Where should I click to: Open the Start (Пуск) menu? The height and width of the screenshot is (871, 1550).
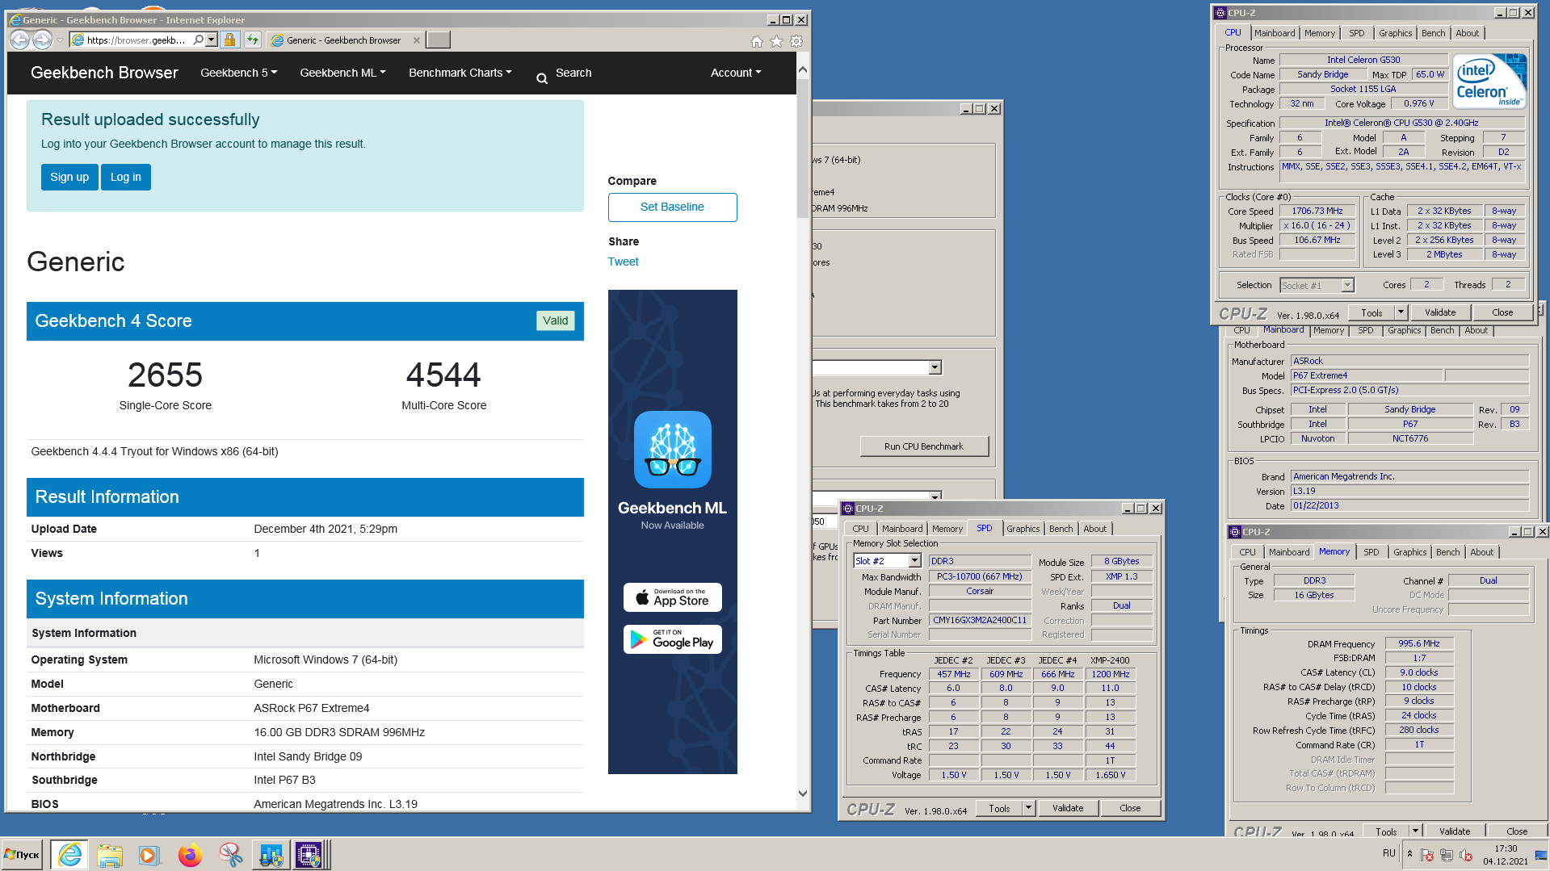point(23,854)
